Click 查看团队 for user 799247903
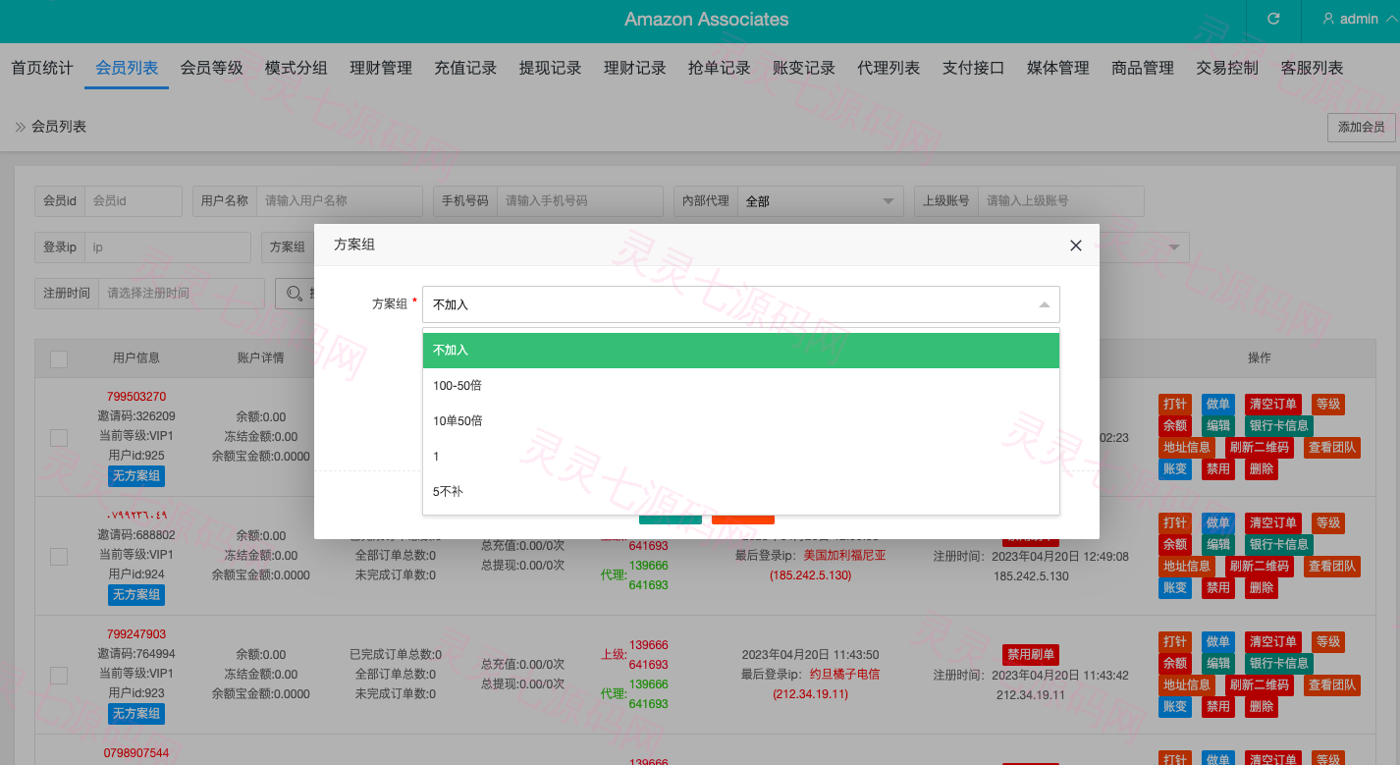 (x=1332, y=685)
